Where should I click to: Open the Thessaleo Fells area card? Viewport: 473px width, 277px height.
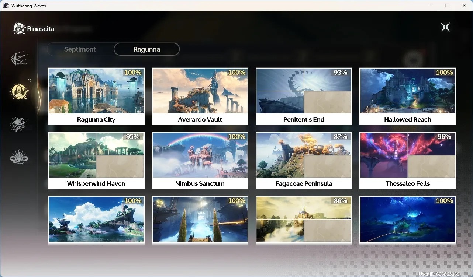pyautogui.click(x=408, y=161)
